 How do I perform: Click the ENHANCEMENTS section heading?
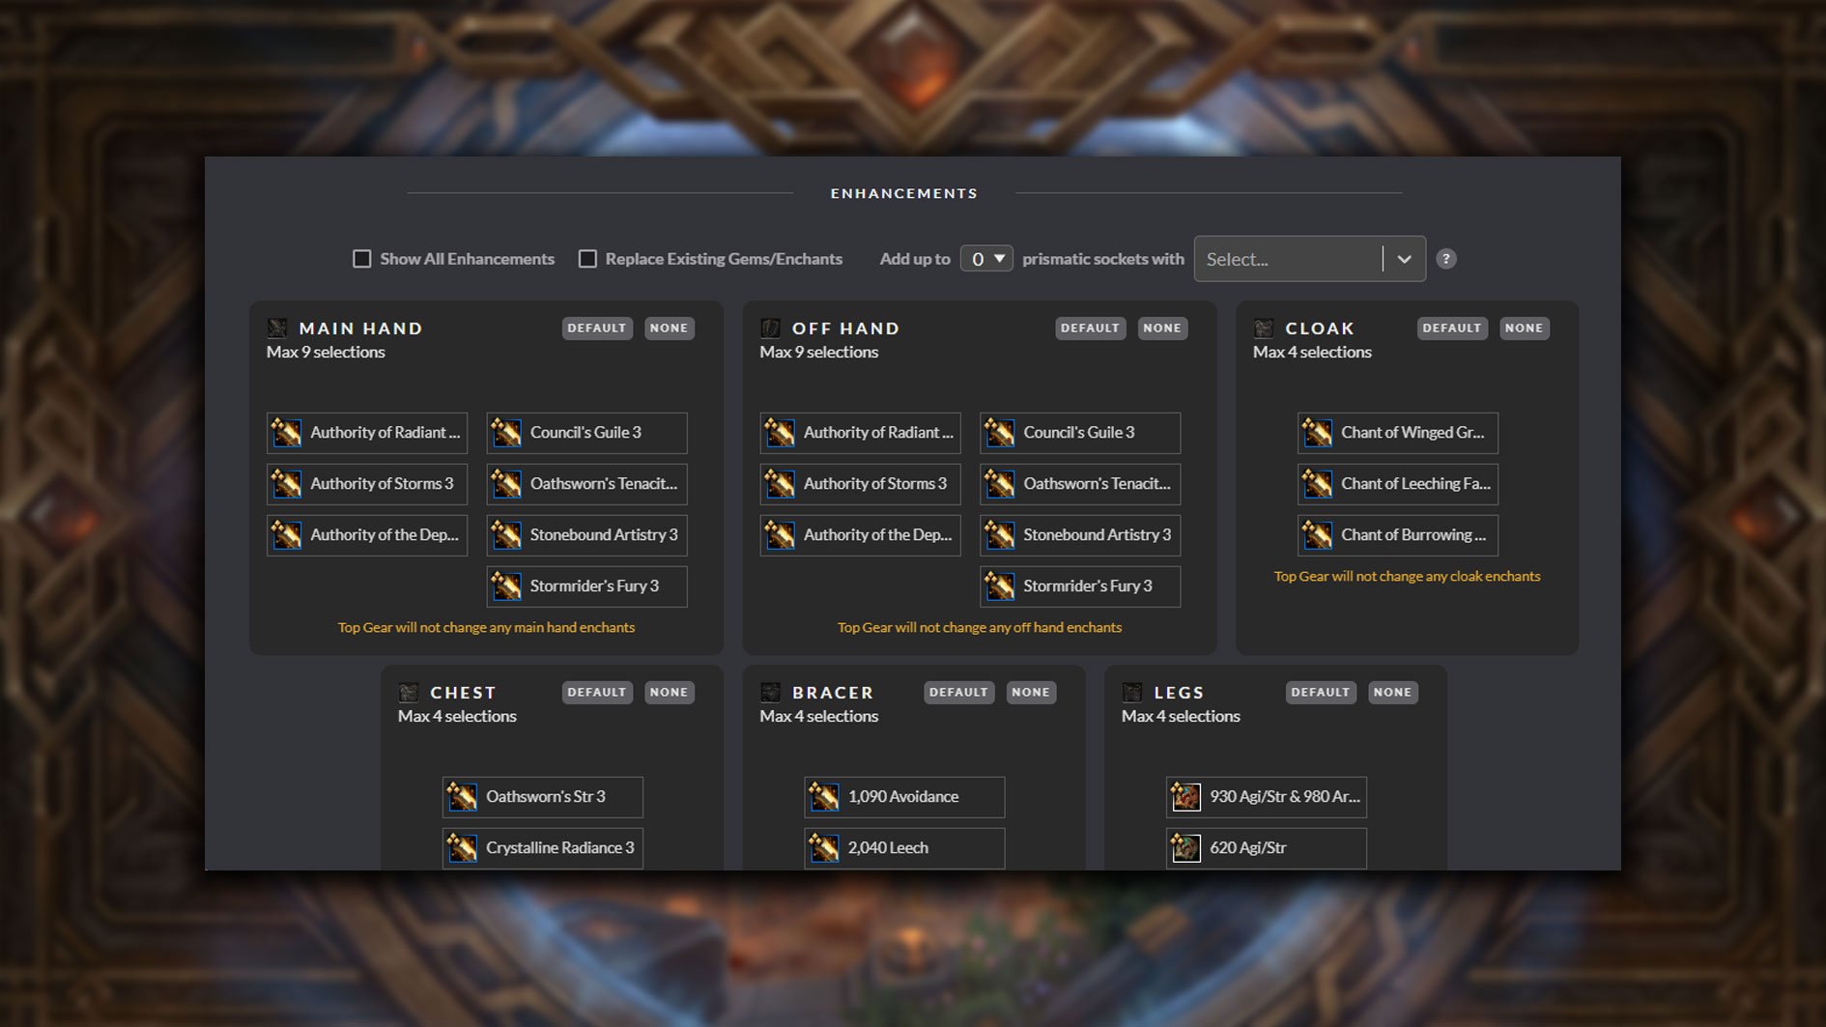tap(904, 193)
